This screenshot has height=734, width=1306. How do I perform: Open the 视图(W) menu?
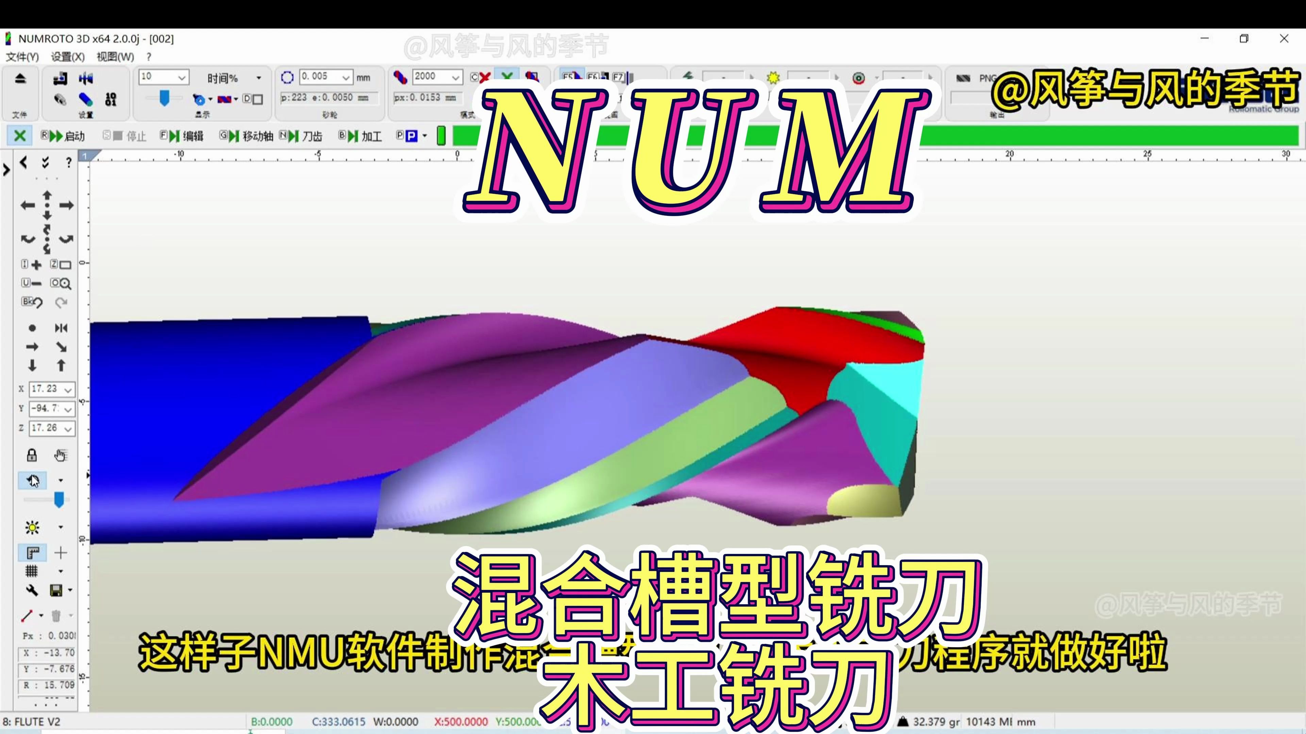pyautogui.click(x=116, y=56)
